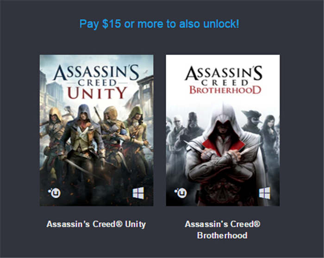Click the red "UNITY" word on the cover
The image size is (324, 258).
pyautogui.click(x=96, y=92)
